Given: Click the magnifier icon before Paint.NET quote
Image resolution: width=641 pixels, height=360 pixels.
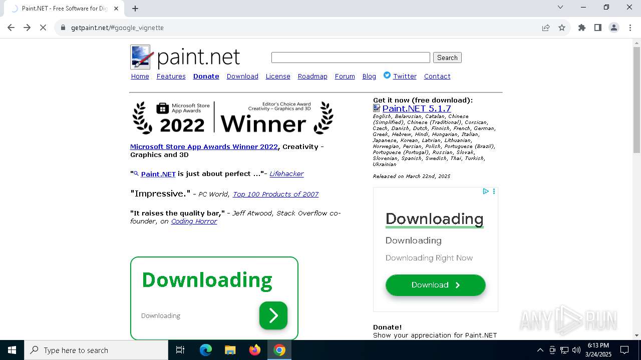Looking at the screenshot, I should point(136,173).
